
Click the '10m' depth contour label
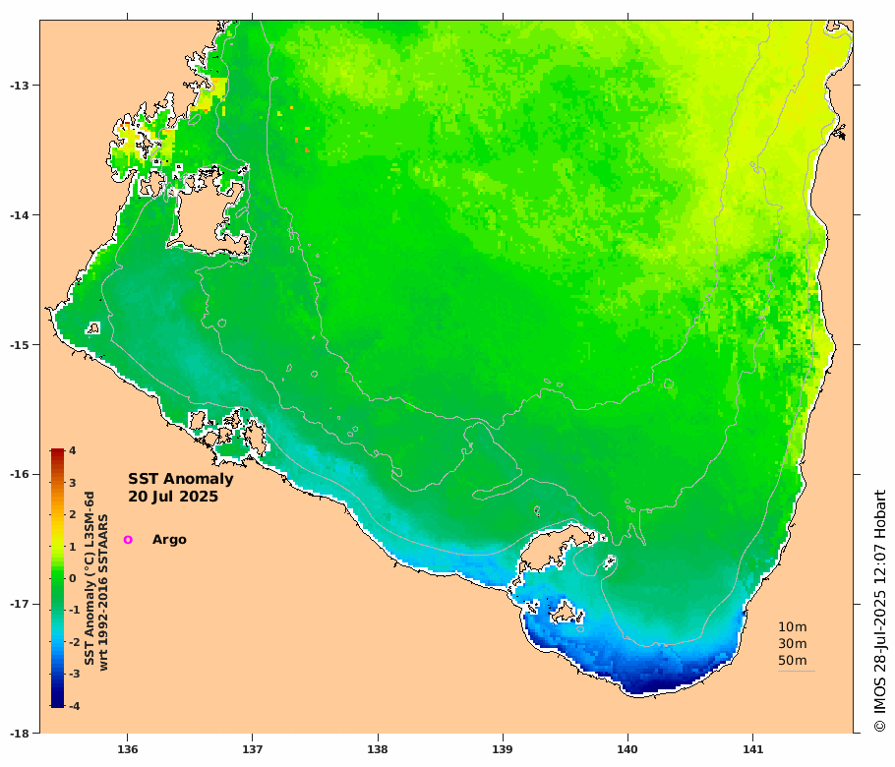coord(792,627)
